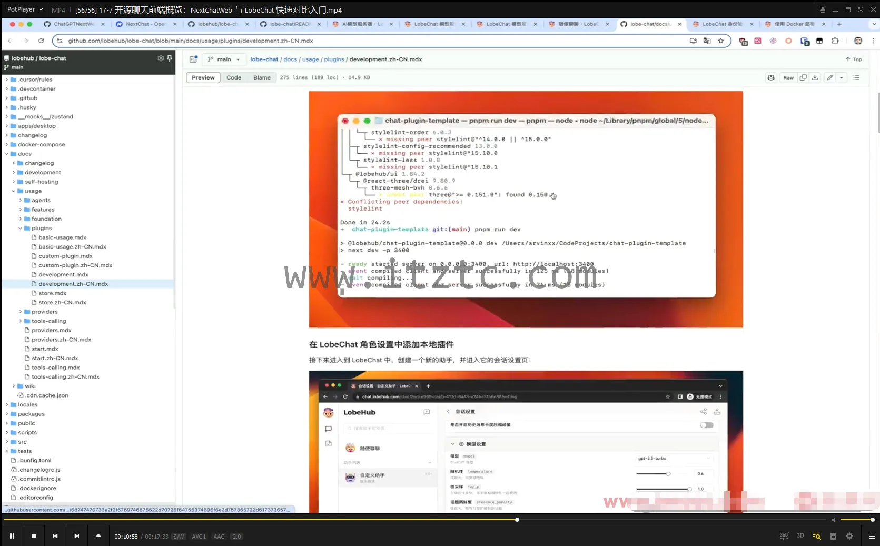Edit the file with the pencil icon
This screenshot has width=880, height=546.
[830, 77]
